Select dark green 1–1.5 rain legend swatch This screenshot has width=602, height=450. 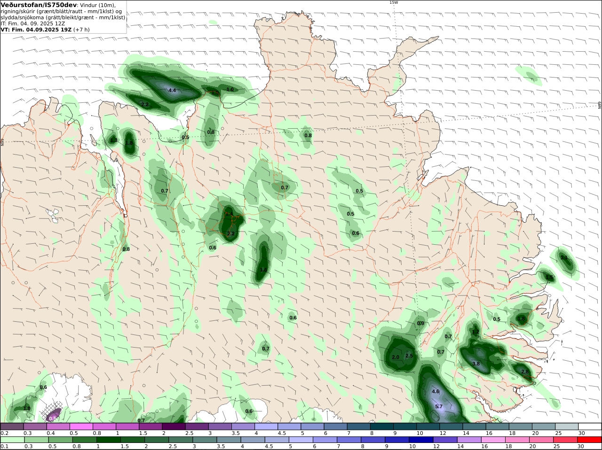[108, 440]
